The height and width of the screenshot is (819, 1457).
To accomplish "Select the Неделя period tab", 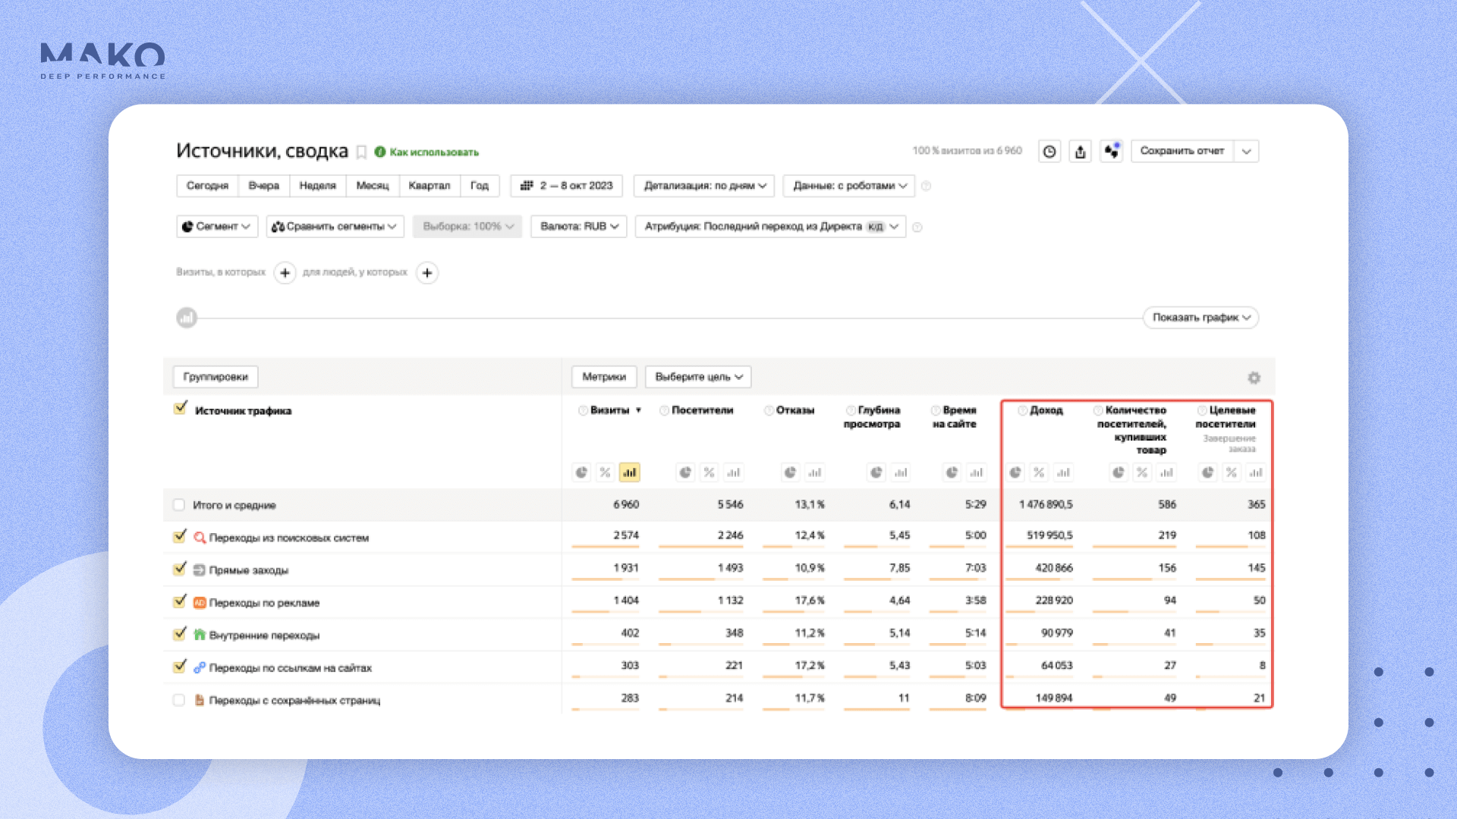I will pyautogui.click(x=317, y=186).
